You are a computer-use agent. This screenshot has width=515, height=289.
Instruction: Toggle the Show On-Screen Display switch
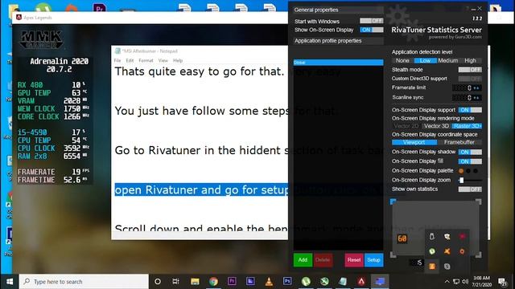372,30
